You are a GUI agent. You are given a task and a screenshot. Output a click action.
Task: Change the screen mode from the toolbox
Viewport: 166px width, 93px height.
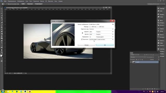click(2, 61)
